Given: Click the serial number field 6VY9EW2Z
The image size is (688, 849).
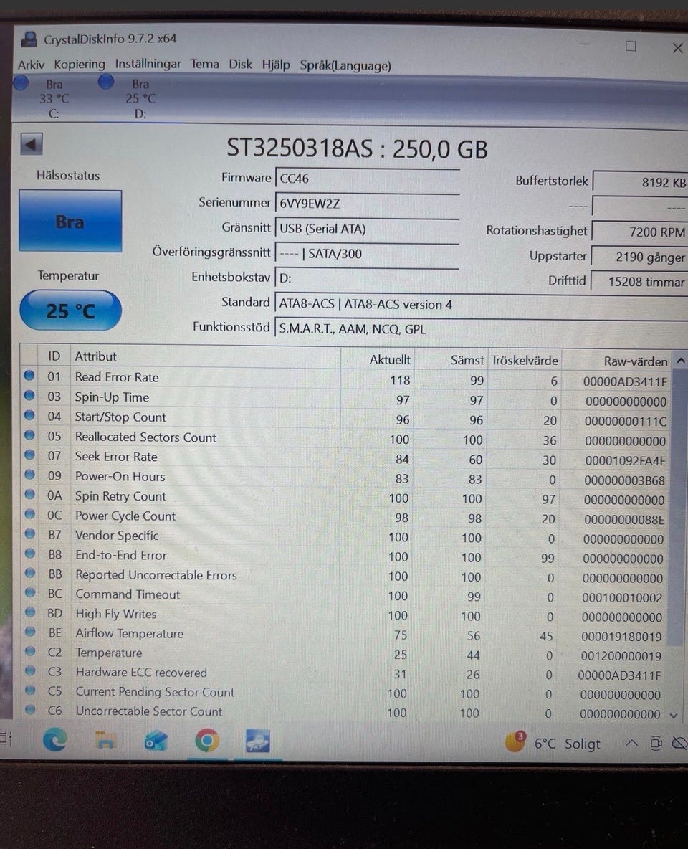Looking at the screenshot, I should coord(368,204).
